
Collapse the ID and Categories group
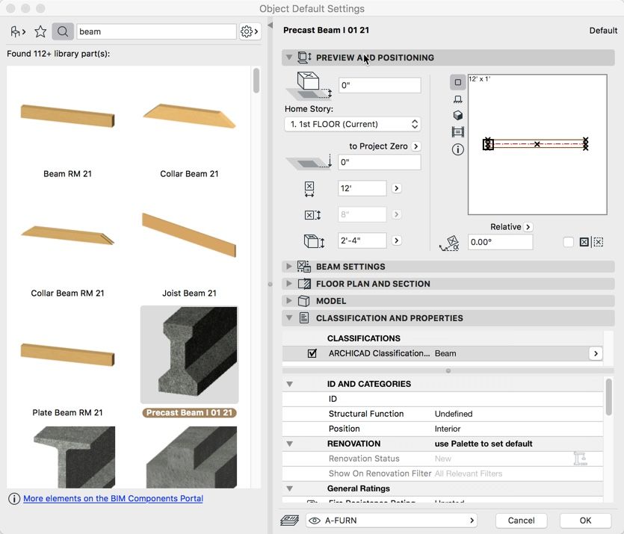click(x=290, y=384)
